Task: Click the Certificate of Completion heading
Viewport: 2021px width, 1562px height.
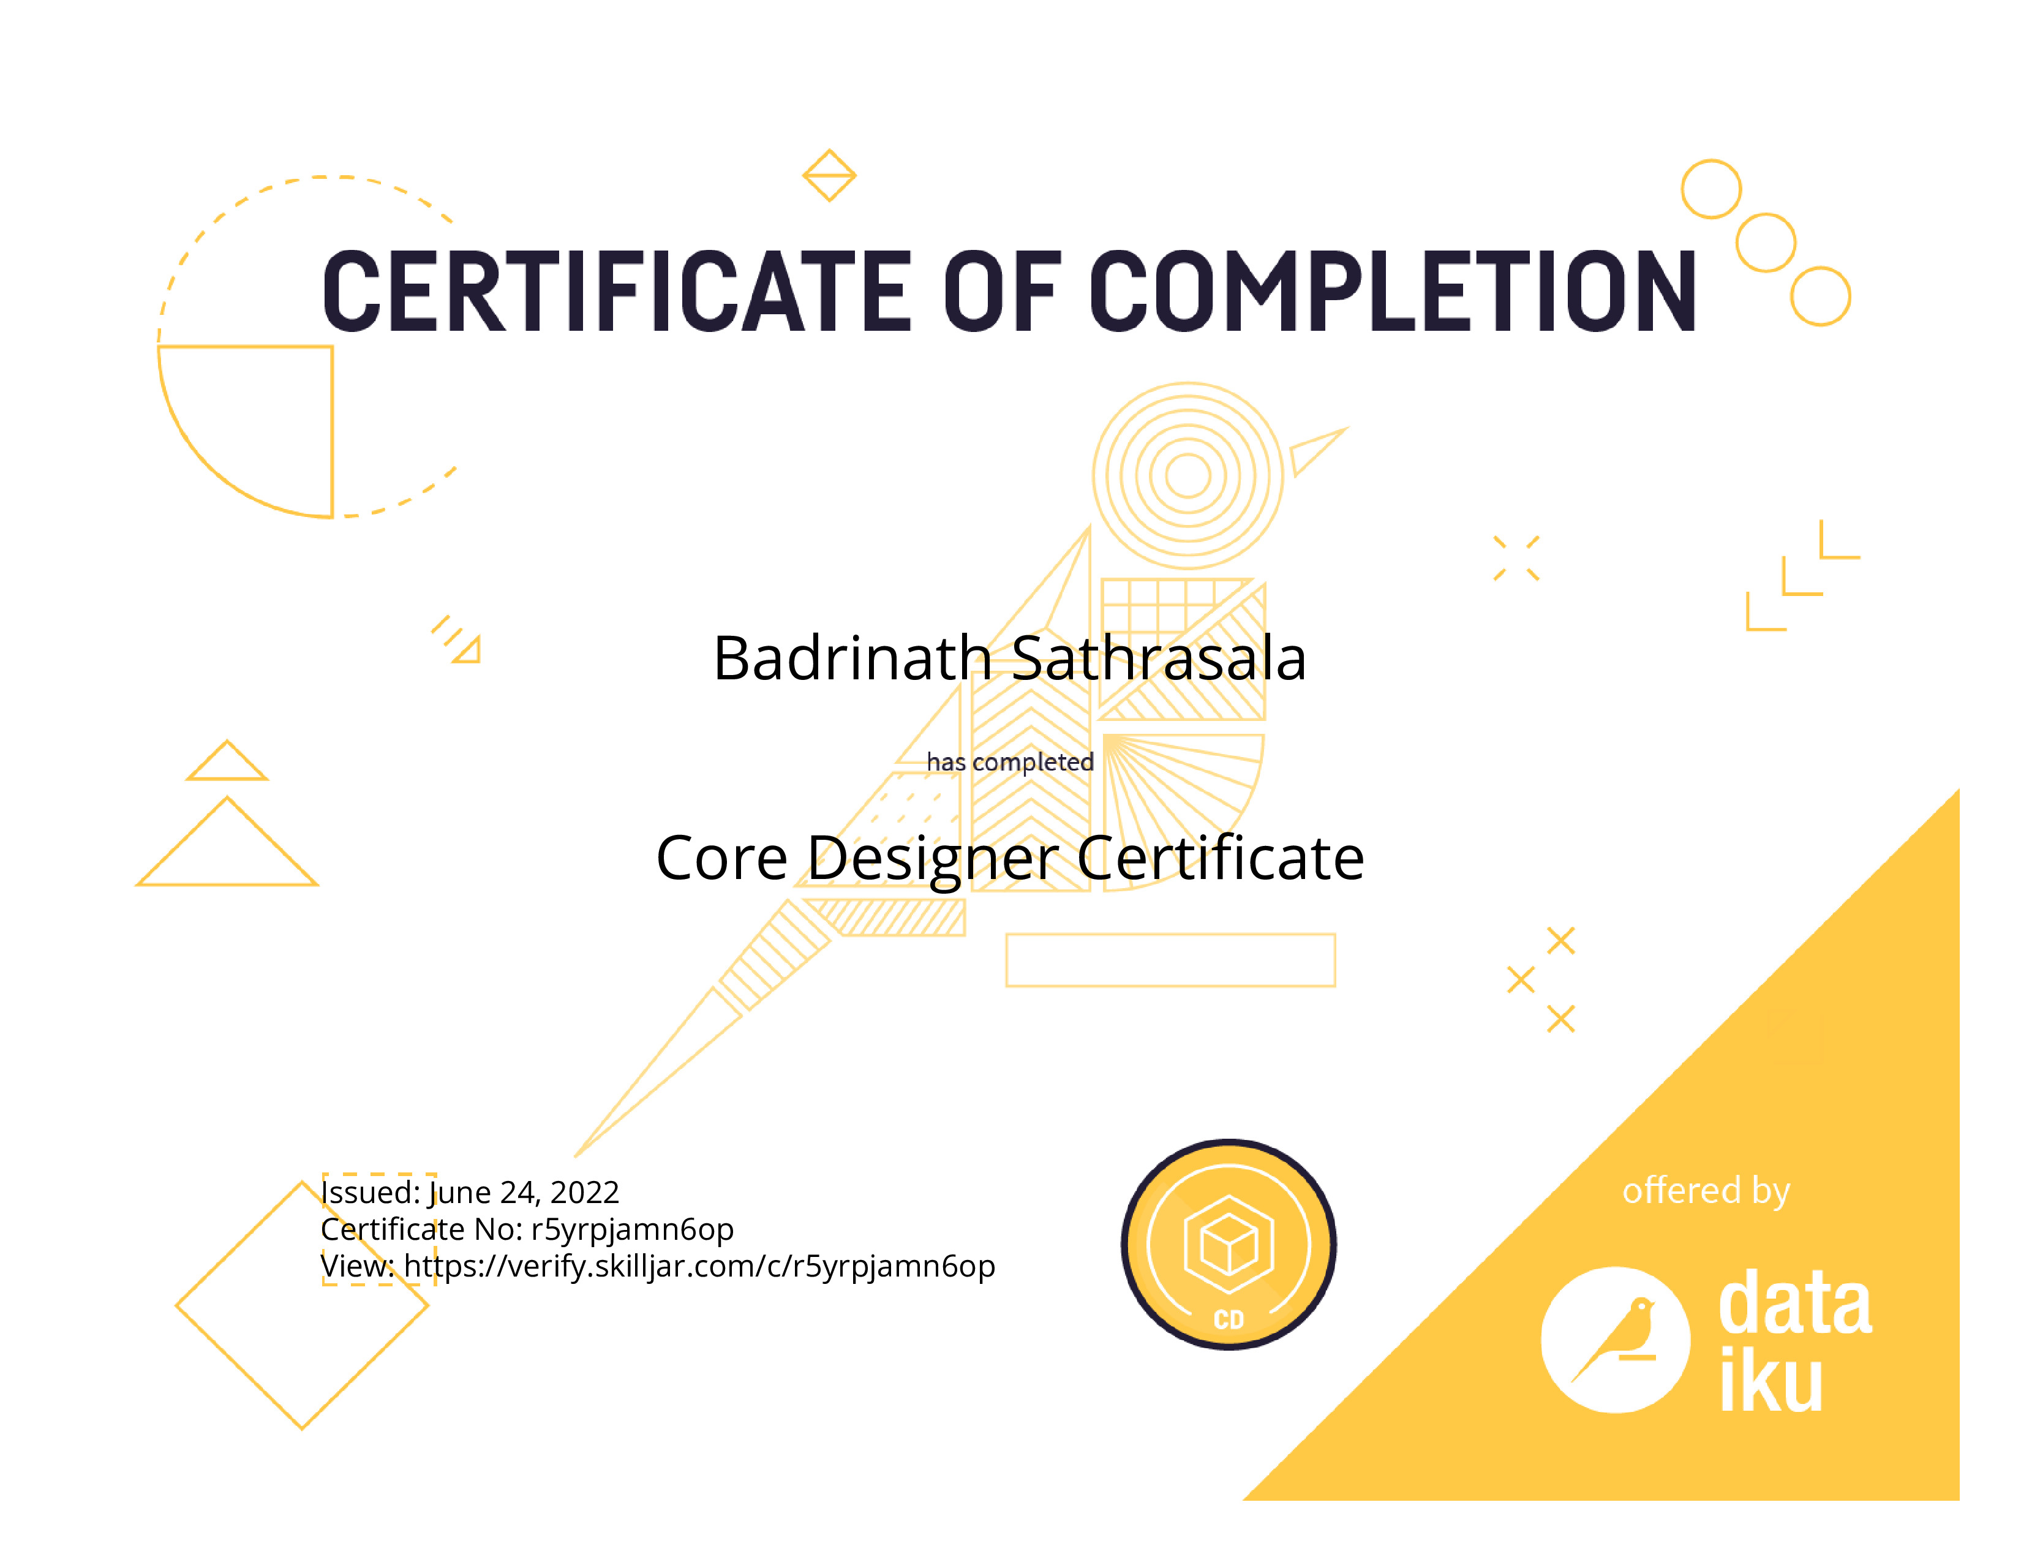Action: click(1009, 292)
